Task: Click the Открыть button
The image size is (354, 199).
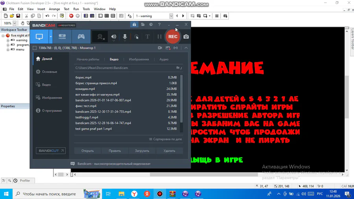Action: [x=88, y=151]
